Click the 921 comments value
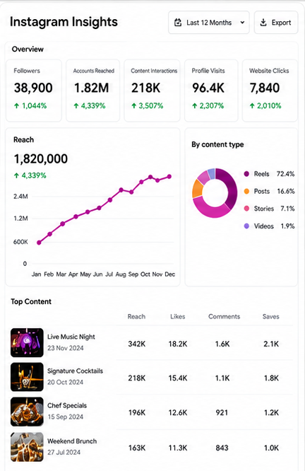305x471 pixels. click(222, 413)
